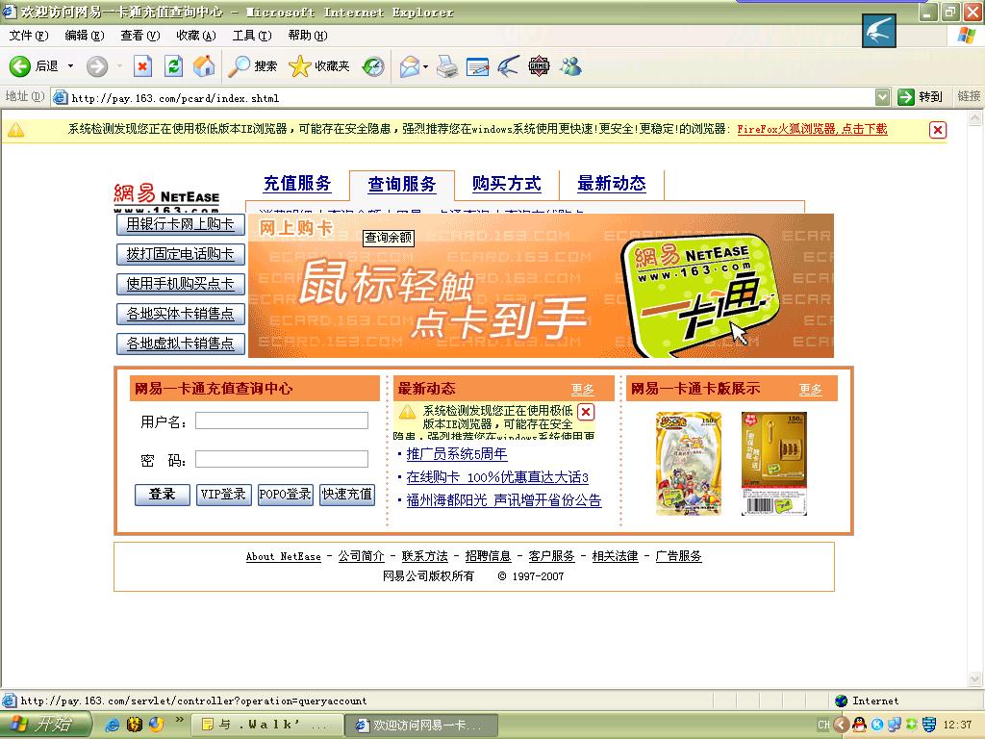Viewport: 985px width, 739px height.
Task: Click 更多 link in 最新动态 panel
Action: (582, 390)
